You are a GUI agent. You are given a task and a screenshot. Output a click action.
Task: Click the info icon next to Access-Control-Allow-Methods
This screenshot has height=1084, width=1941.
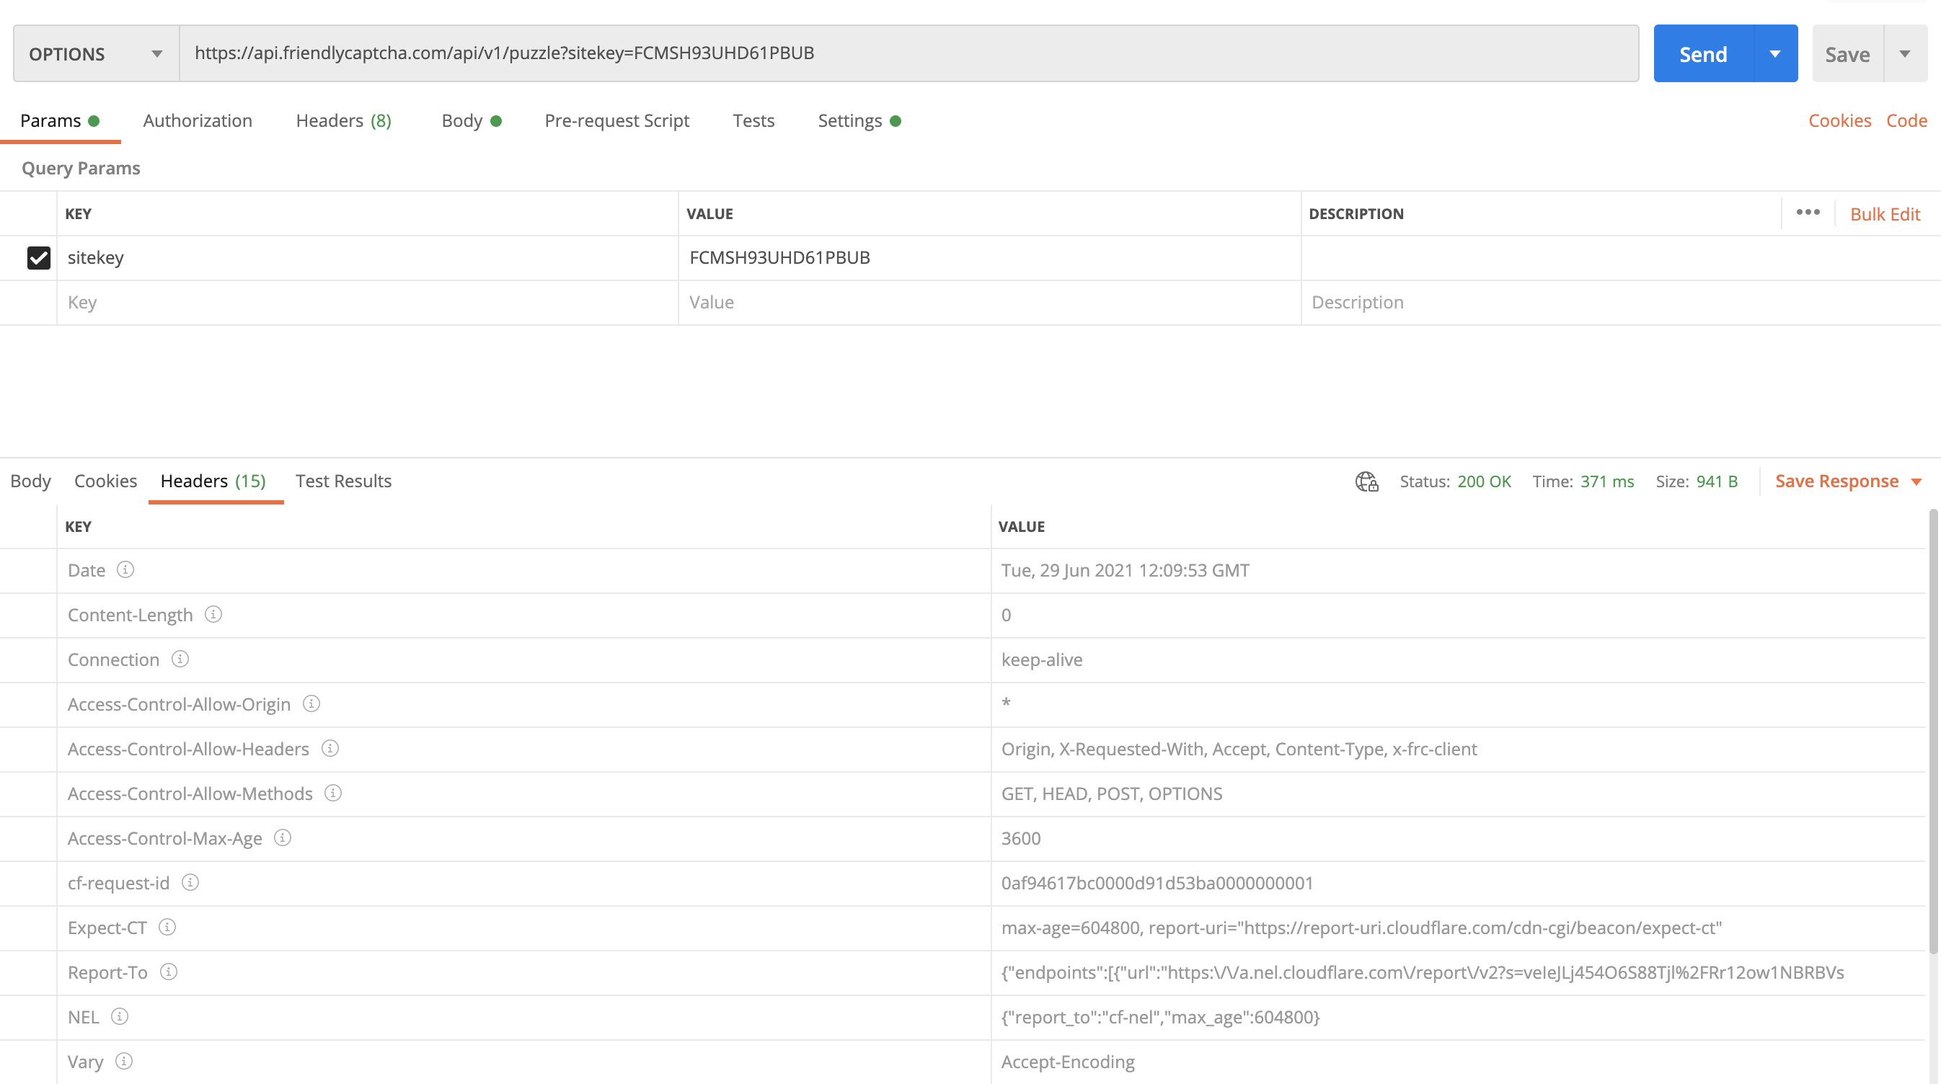[333, 793]
